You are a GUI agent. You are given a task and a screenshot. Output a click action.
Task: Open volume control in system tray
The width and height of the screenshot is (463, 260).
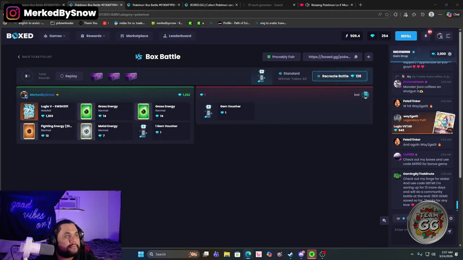tap(433, 254)
